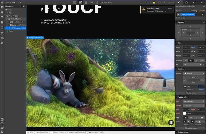Open the CLEAN text color swatch
The height and width of the screenshot is (134, 206).
pyautogui.click(x=184, y=113)
